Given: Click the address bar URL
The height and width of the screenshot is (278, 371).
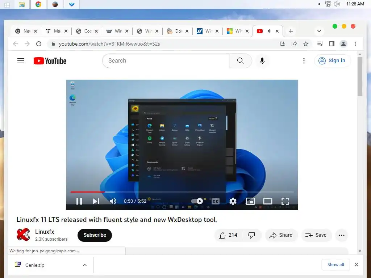Looking at the screenshot, I should tap(109, 44).
